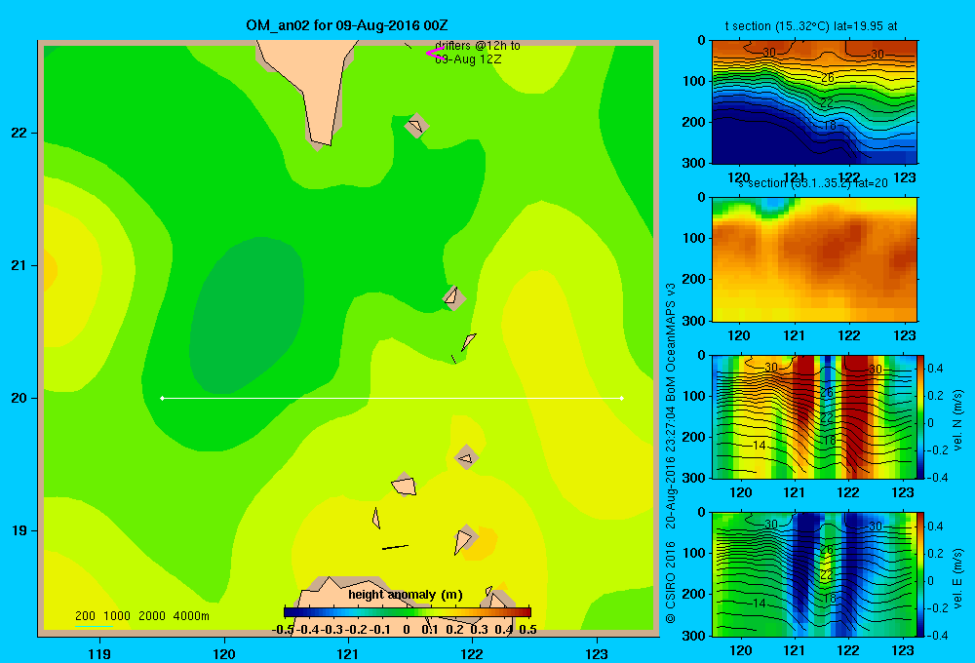This screenshot has width=975, height=663.
Task: Click the Taiwan landmass at the map top
Action: tap(314, 81)
